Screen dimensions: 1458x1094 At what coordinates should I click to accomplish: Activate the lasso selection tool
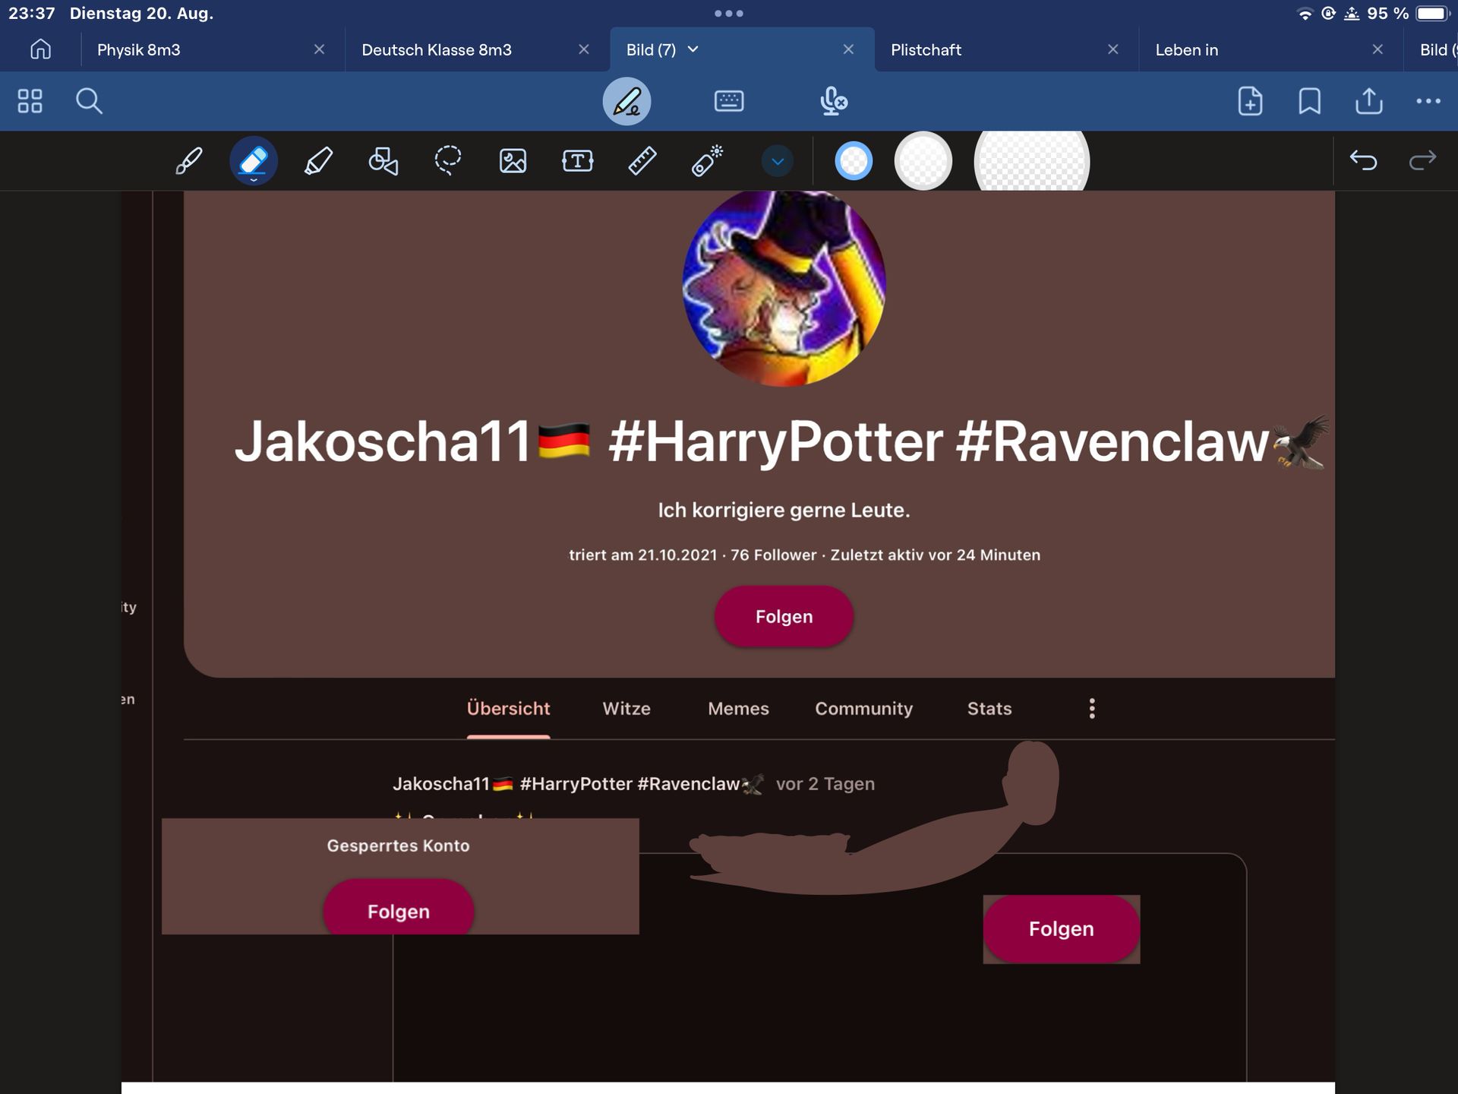[448, 161]
